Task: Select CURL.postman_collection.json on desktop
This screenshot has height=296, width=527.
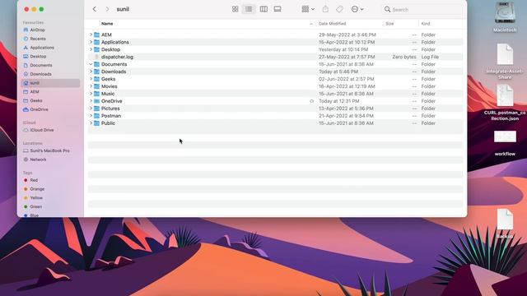Action: (505, 103)
